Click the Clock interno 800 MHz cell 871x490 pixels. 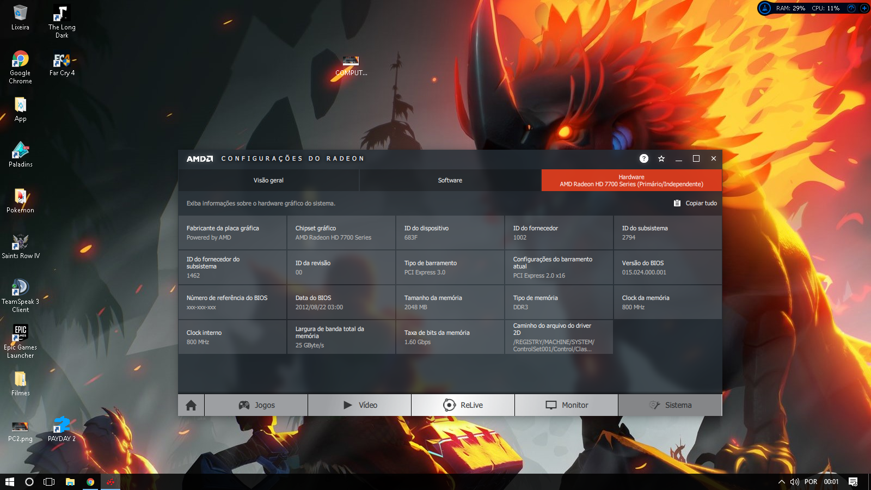point(232,337)
